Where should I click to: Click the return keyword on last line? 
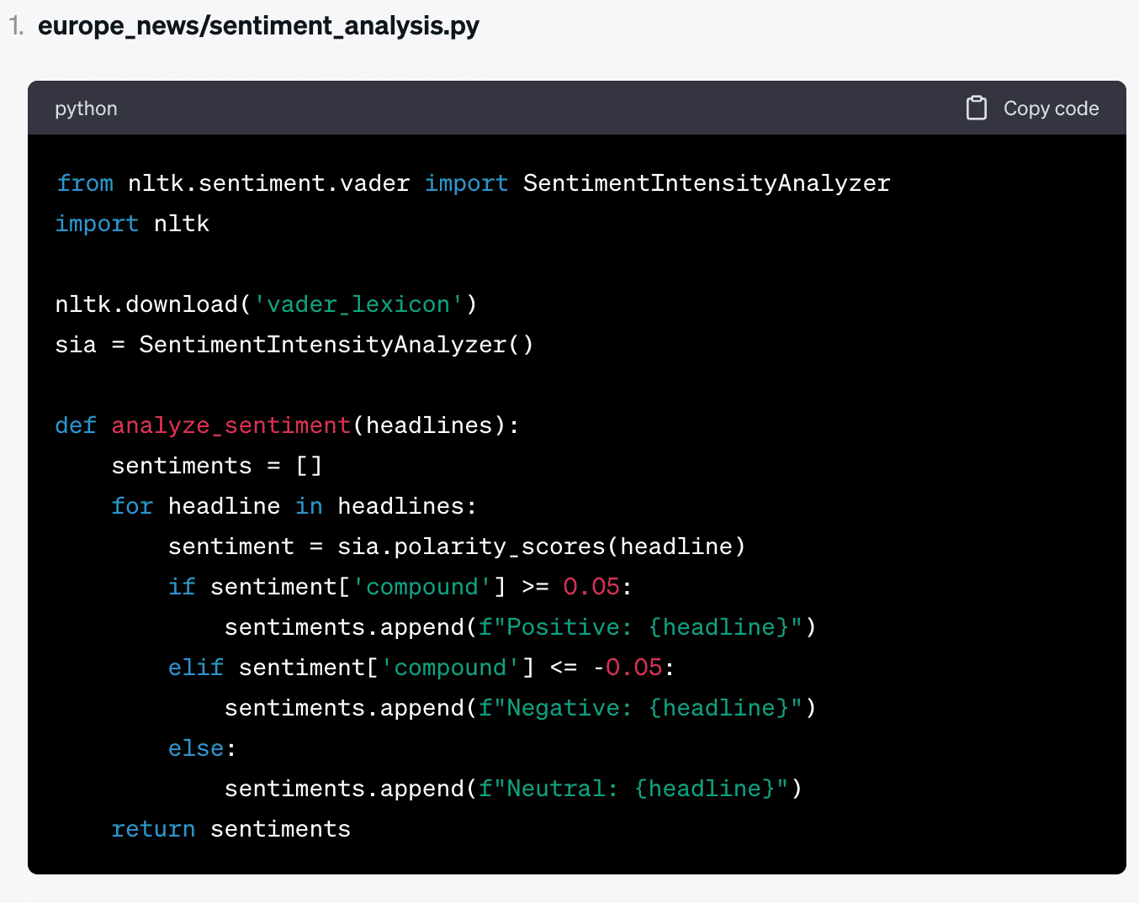(x=153, y=828)
